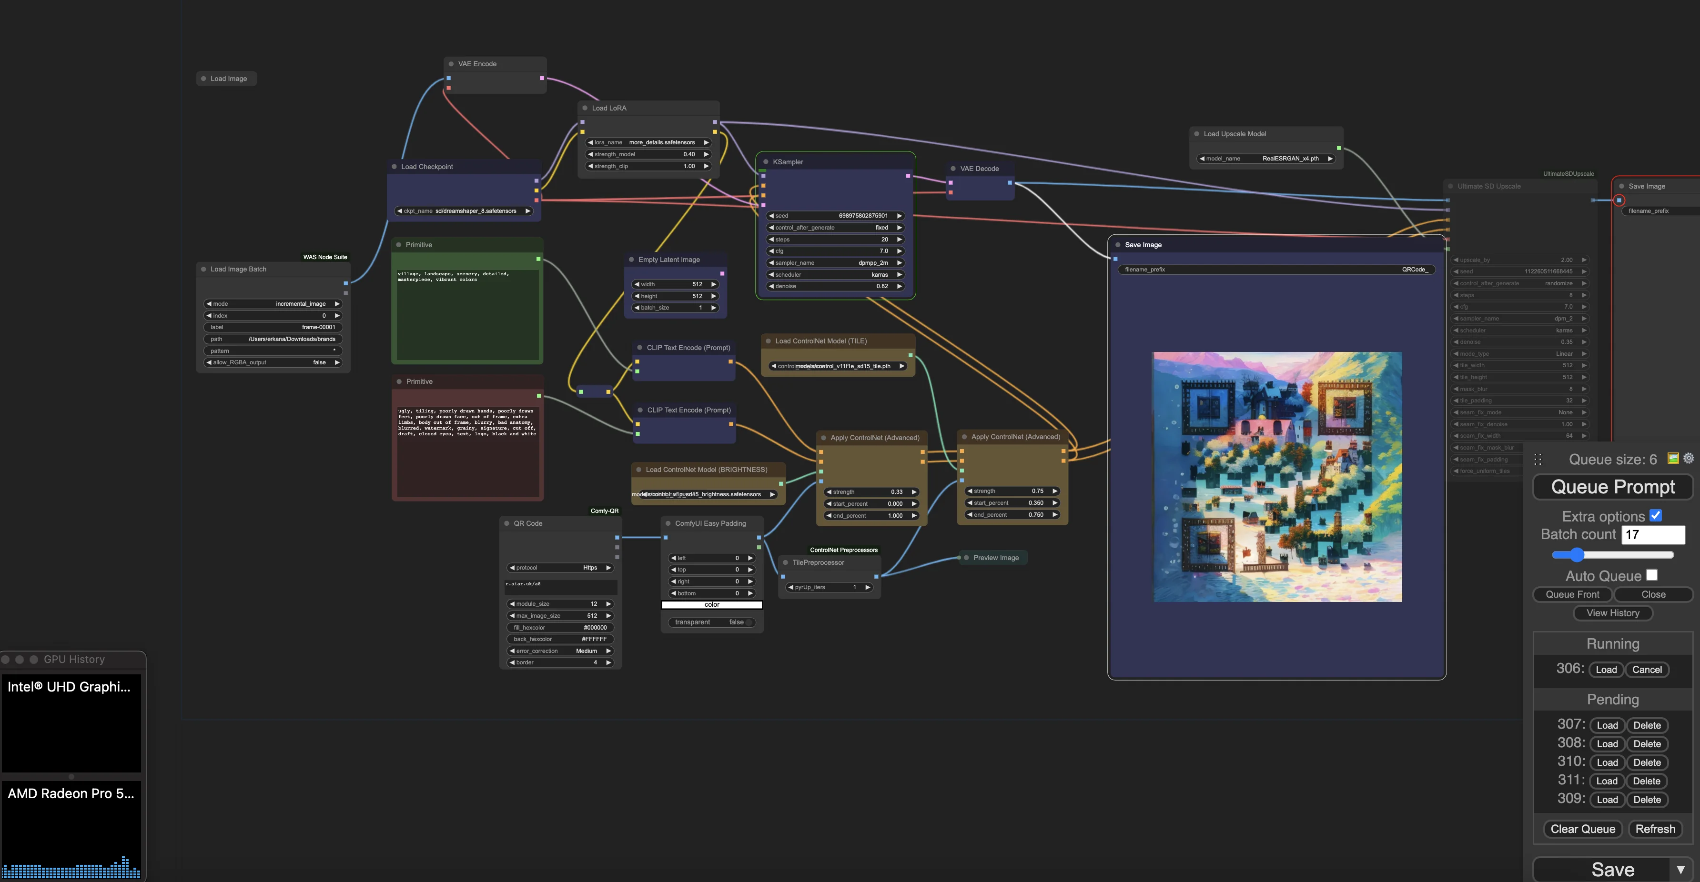Open the settings gear in queue panel
The image size is (1700, 882).
(x=1688, y=458)
